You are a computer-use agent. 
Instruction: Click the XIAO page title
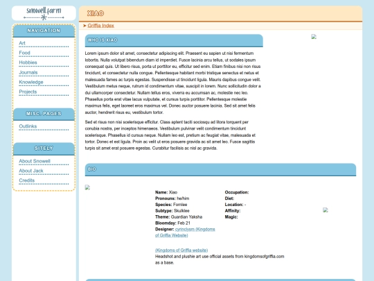coord(96,13)
